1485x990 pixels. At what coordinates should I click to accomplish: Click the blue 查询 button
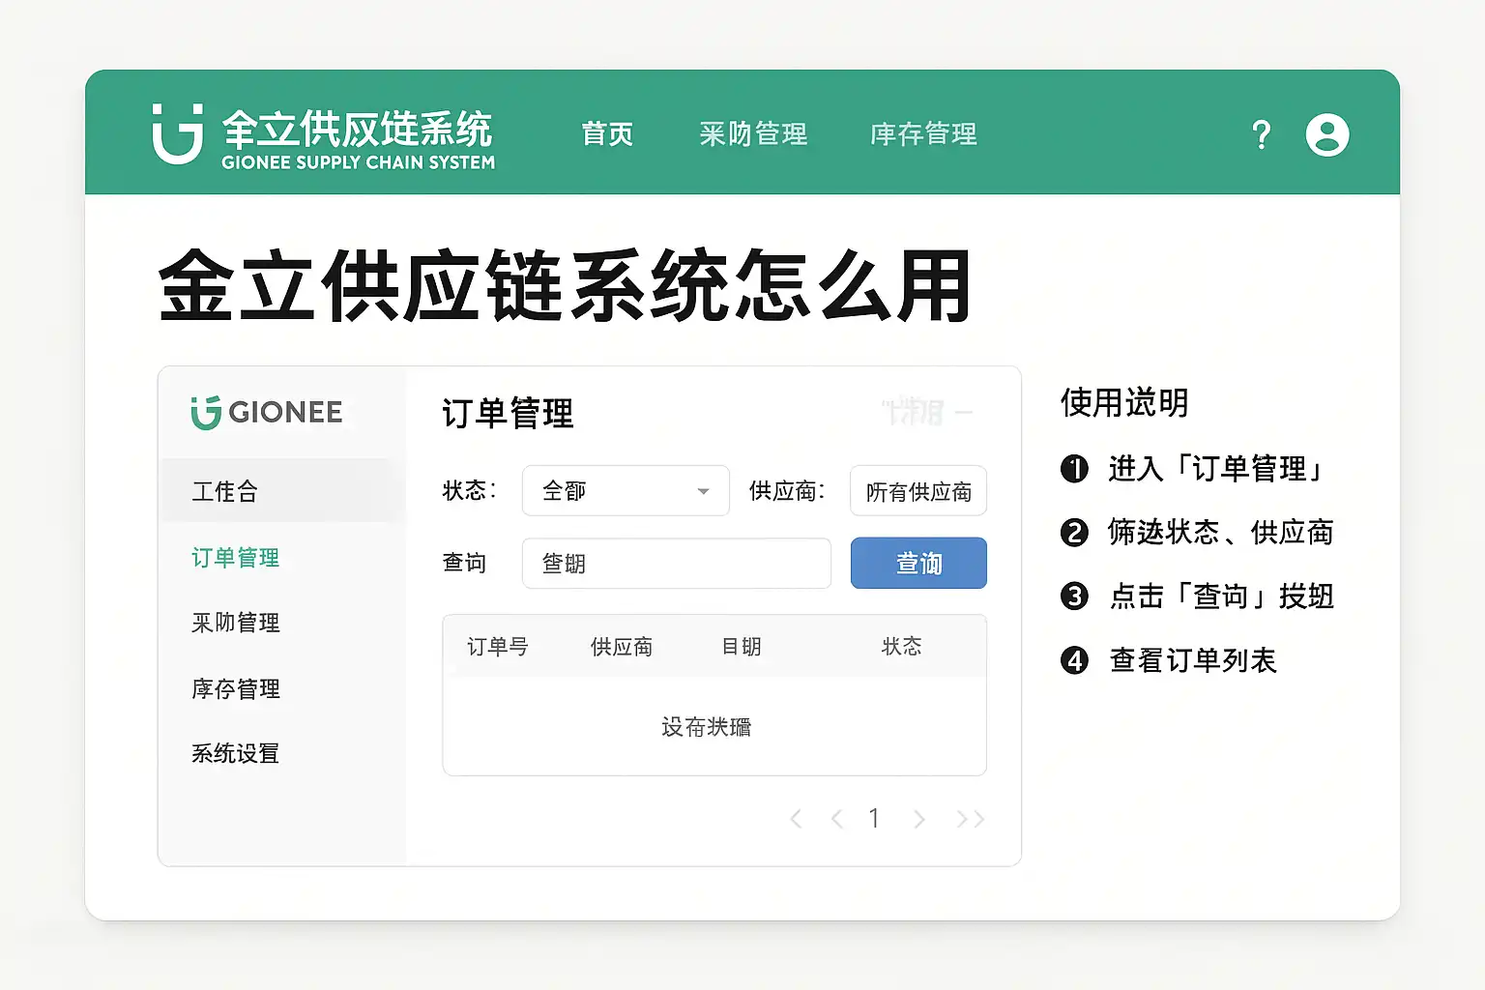[918, 563]
